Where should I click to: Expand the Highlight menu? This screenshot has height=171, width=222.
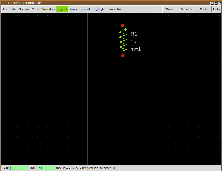click(99, 9)
